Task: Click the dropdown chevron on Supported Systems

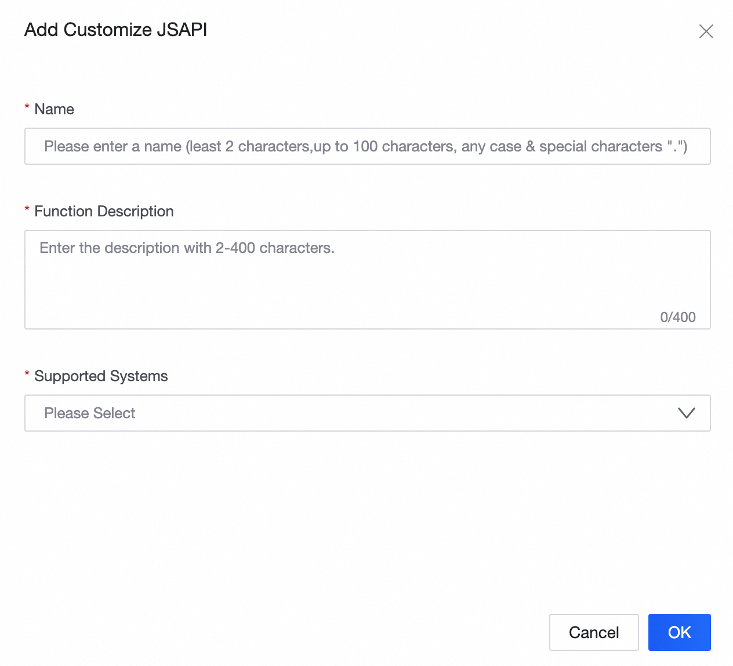Action: point(687,413)
